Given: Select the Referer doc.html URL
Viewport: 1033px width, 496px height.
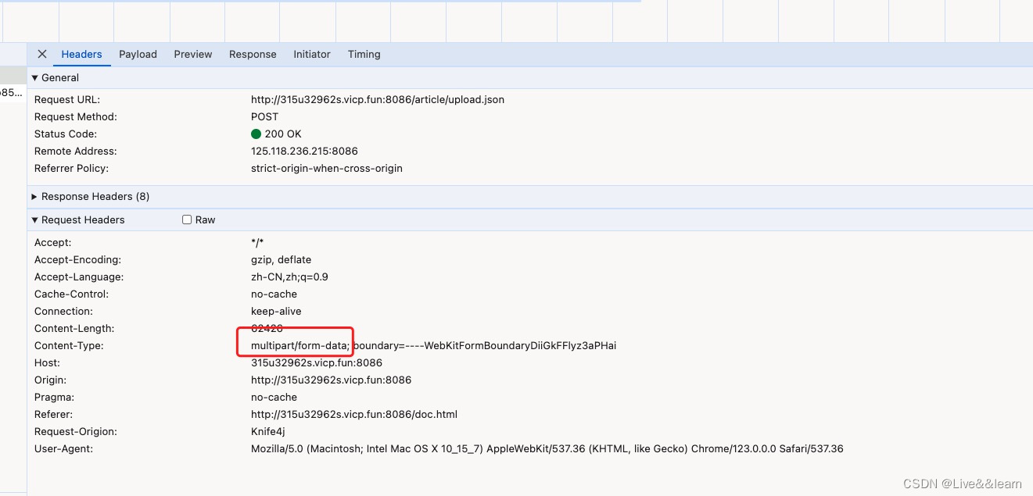Looking at the screenshot, I should point(354,414).
